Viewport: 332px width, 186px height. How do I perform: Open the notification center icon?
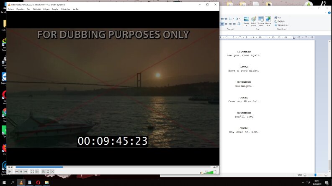coord(327,183)
